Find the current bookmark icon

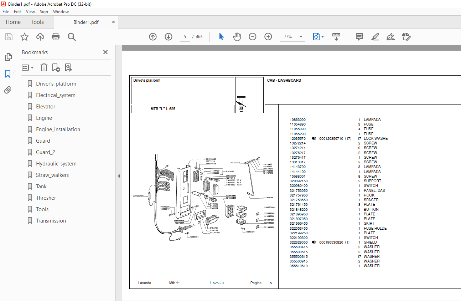click(x=68, y=67)
